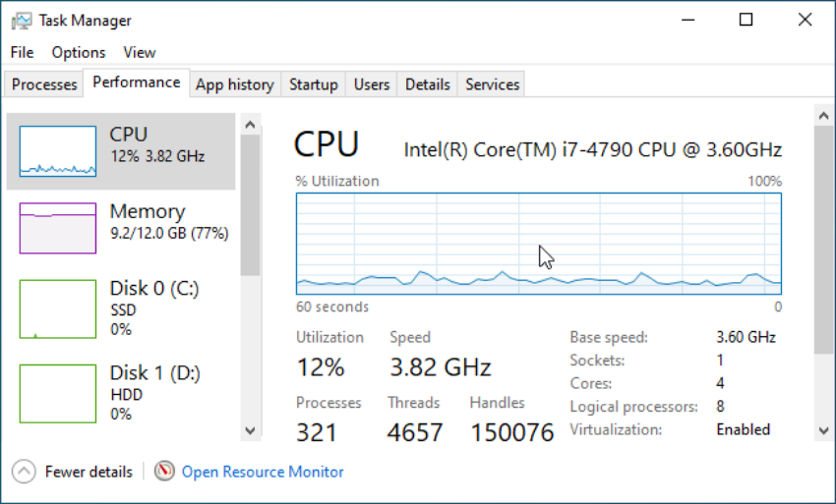The width and height of the screenshot is (836, 504).
Task: Click the Task Manager app icon in title bar
Action: click(22, 21)
